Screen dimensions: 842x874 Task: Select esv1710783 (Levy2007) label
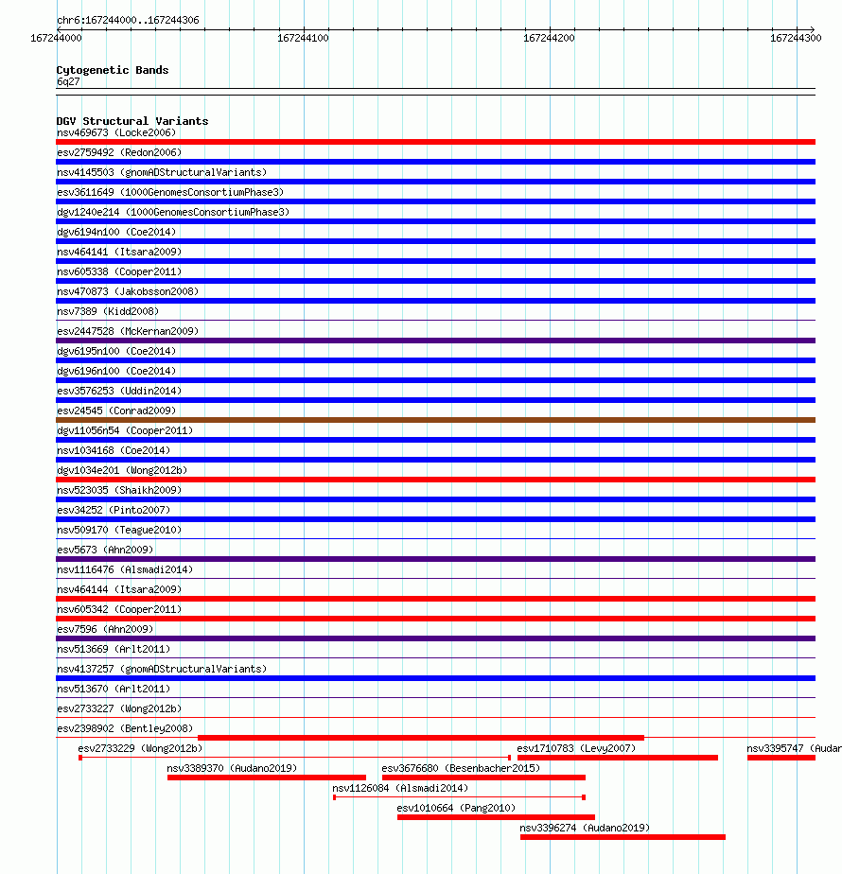(576, 748)
